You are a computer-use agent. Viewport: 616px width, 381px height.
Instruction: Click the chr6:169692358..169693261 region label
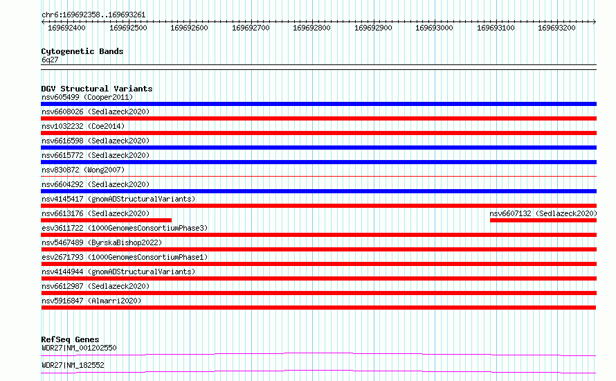93,15
